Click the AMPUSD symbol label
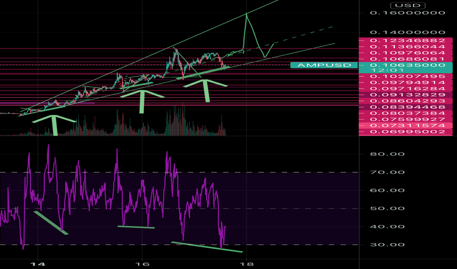Screen dimensions: 457x269 [x=324, y=65]
